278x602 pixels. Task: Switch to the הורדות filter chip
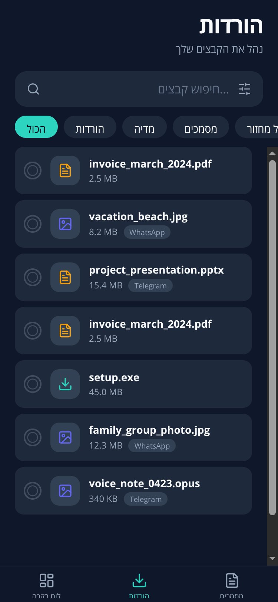pos(90,127)
